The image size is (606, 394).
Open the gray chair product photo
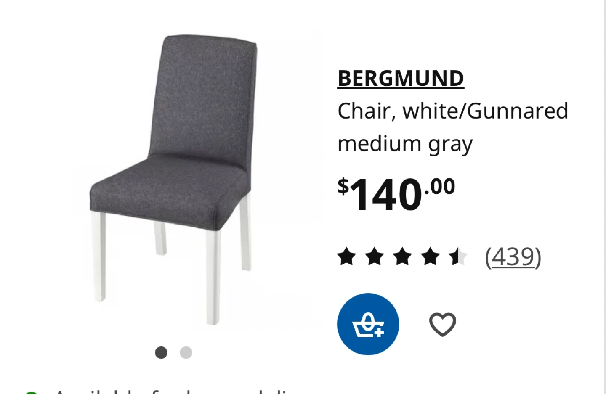(173, 180)
